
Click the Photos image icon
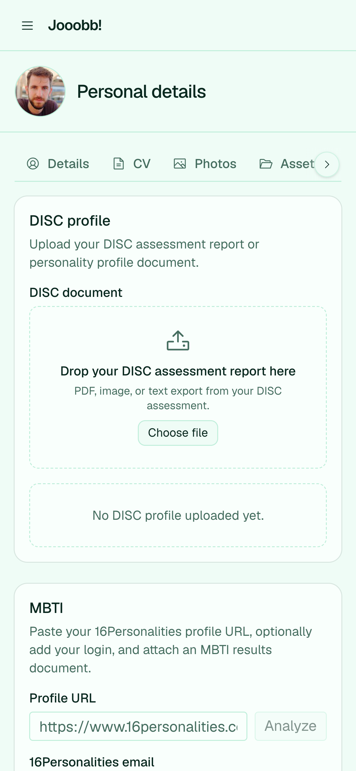pyautogui.click(x=180, y=164)
